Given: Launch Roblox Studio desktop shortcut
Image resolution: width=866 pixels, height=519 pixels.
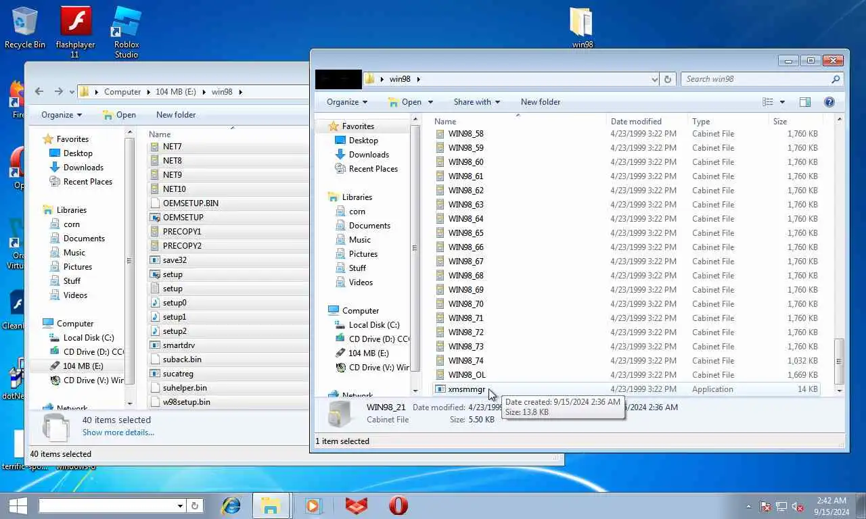Looking at the screenshot, I should pyautogui.click(x=127, y=32).
